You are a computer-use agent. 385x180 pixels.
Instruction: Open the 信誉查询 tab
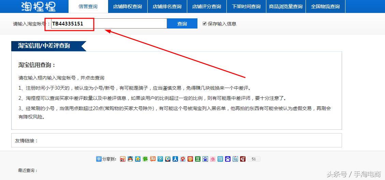(x=88, y=6)
